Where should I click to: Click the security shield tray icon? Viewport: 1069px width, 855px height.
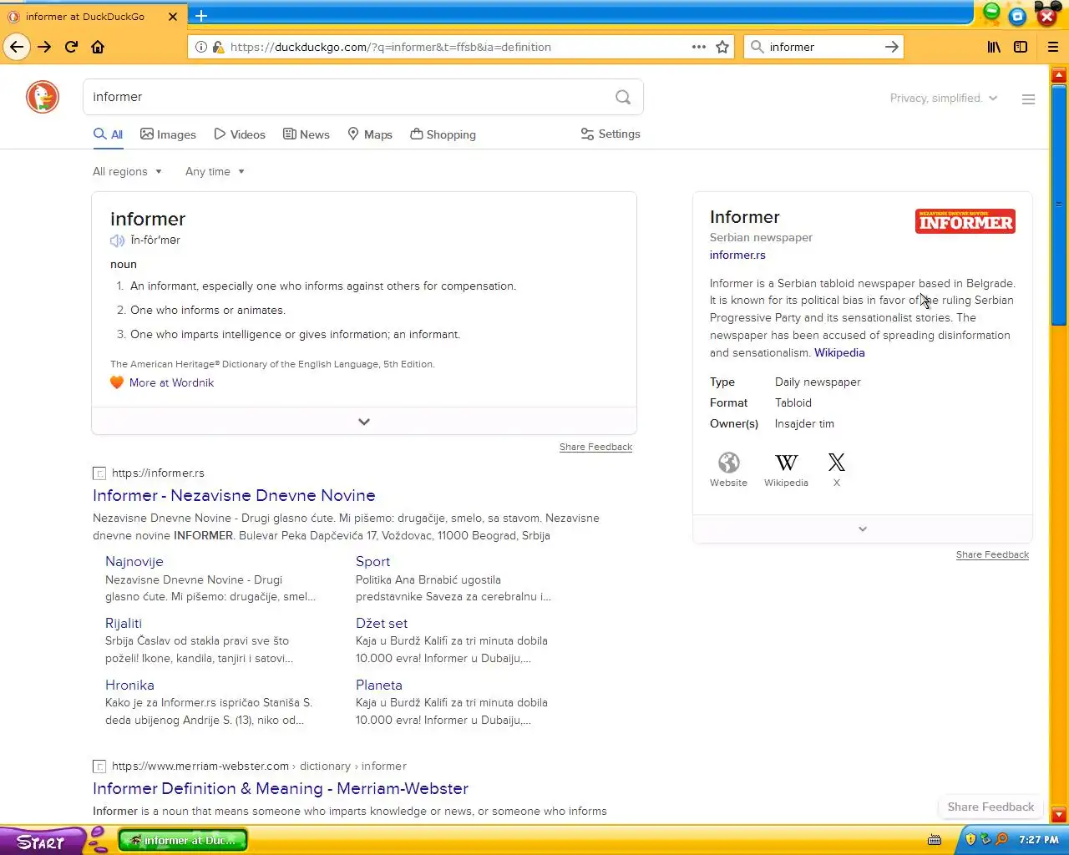(x=970, y=839)
